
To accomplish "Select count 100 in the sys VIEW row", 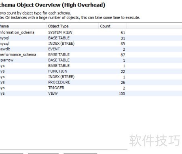I will coord(122,94).
